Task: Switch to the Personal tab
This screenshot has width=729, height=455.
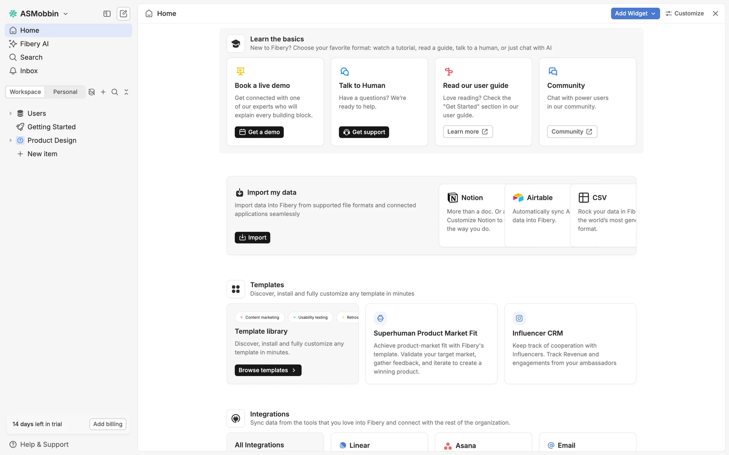Action: click(x=65, y=92)
